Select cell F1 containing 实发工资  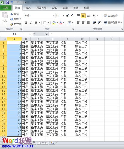pos(82,43)
